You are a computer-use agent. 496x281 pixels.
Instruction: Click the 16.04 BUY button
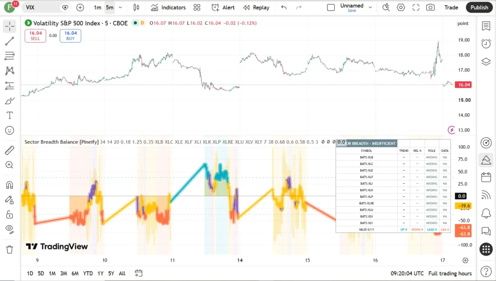[70, 36]
